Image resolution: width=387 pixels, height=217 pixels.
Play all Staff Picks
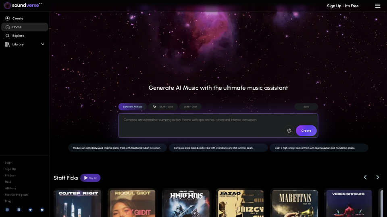pyautogui.click(x=90, y=178)
